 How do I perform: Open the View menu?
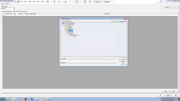(30, 2)
